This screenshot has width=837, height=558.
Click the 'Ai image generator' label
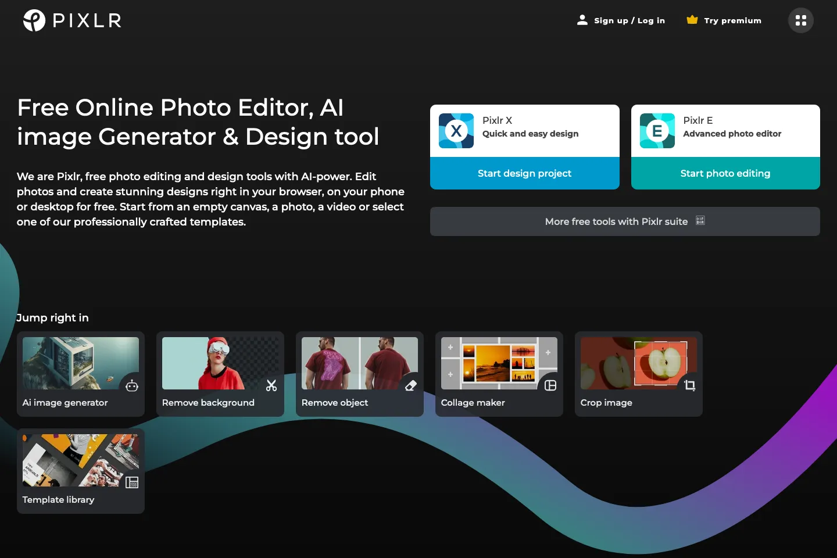click(x=65, y=402)
